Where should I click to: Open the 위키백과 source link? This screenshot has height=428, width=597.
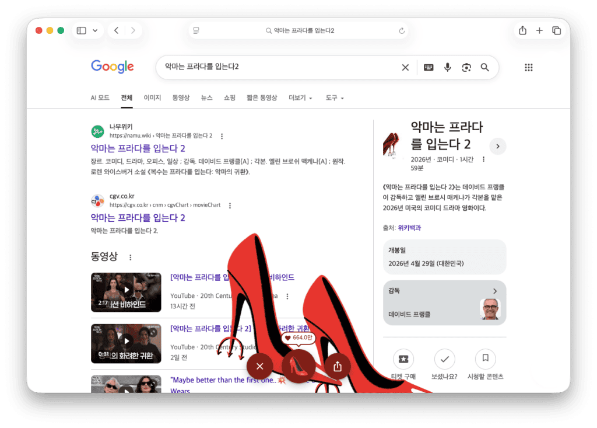tap(409, 228)
